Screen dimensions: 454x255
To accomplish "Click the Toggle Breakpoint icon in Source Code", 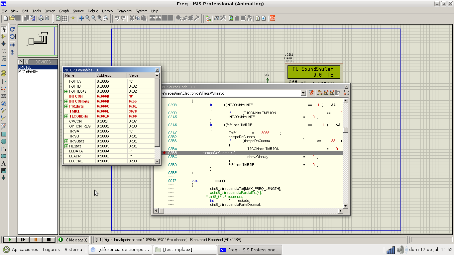I will coord(346,93).
